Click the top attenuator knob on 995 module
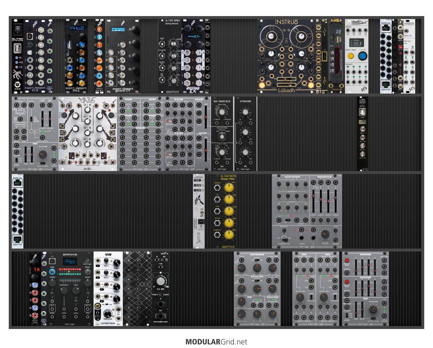This screenshot has width=433, height=348. (246, 112)
